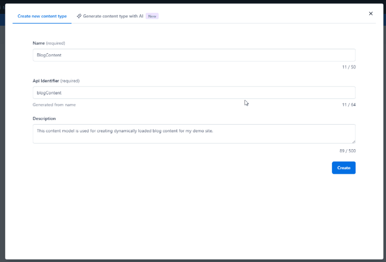Click the '11 / 64' character counter

(349, 105)
